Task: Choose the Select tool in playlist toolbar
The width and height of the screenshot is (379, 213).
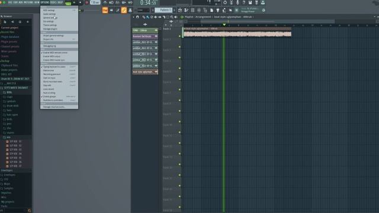Action: point(168,17)
